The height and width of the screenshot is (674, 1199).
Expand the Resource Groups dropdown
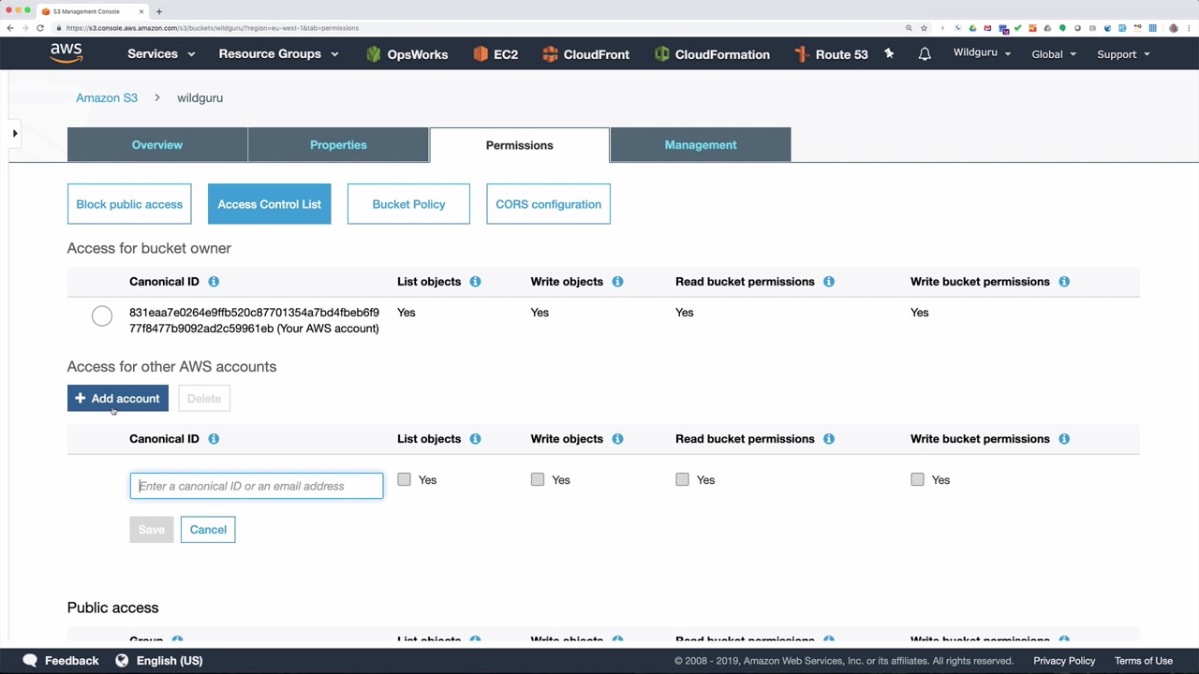tap(278, 54)
